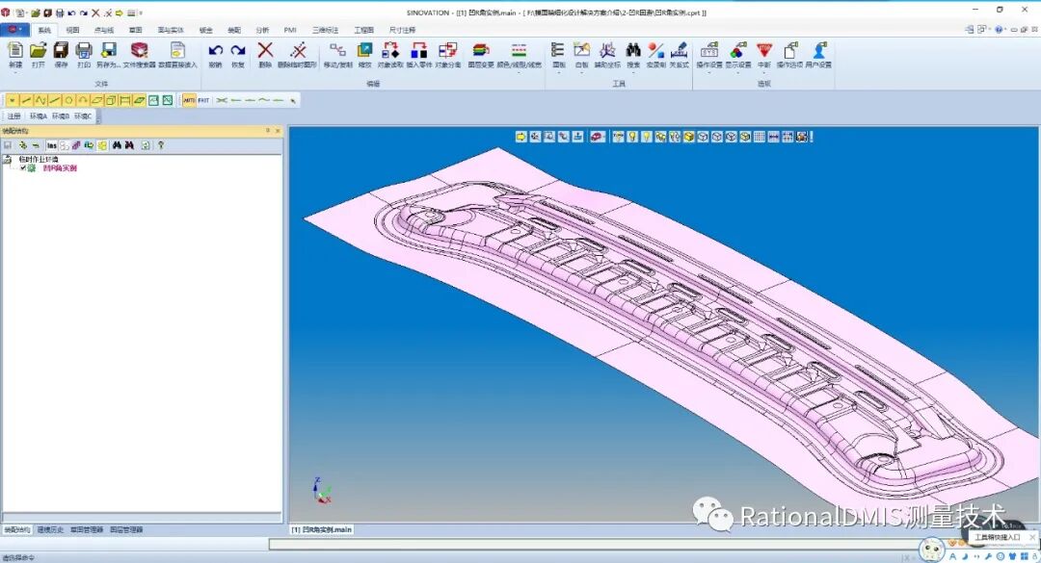This screenshot has width=1041, height=563.
Task: Click the 对象分离 object separate icon
Action: [x=448, y=50]
